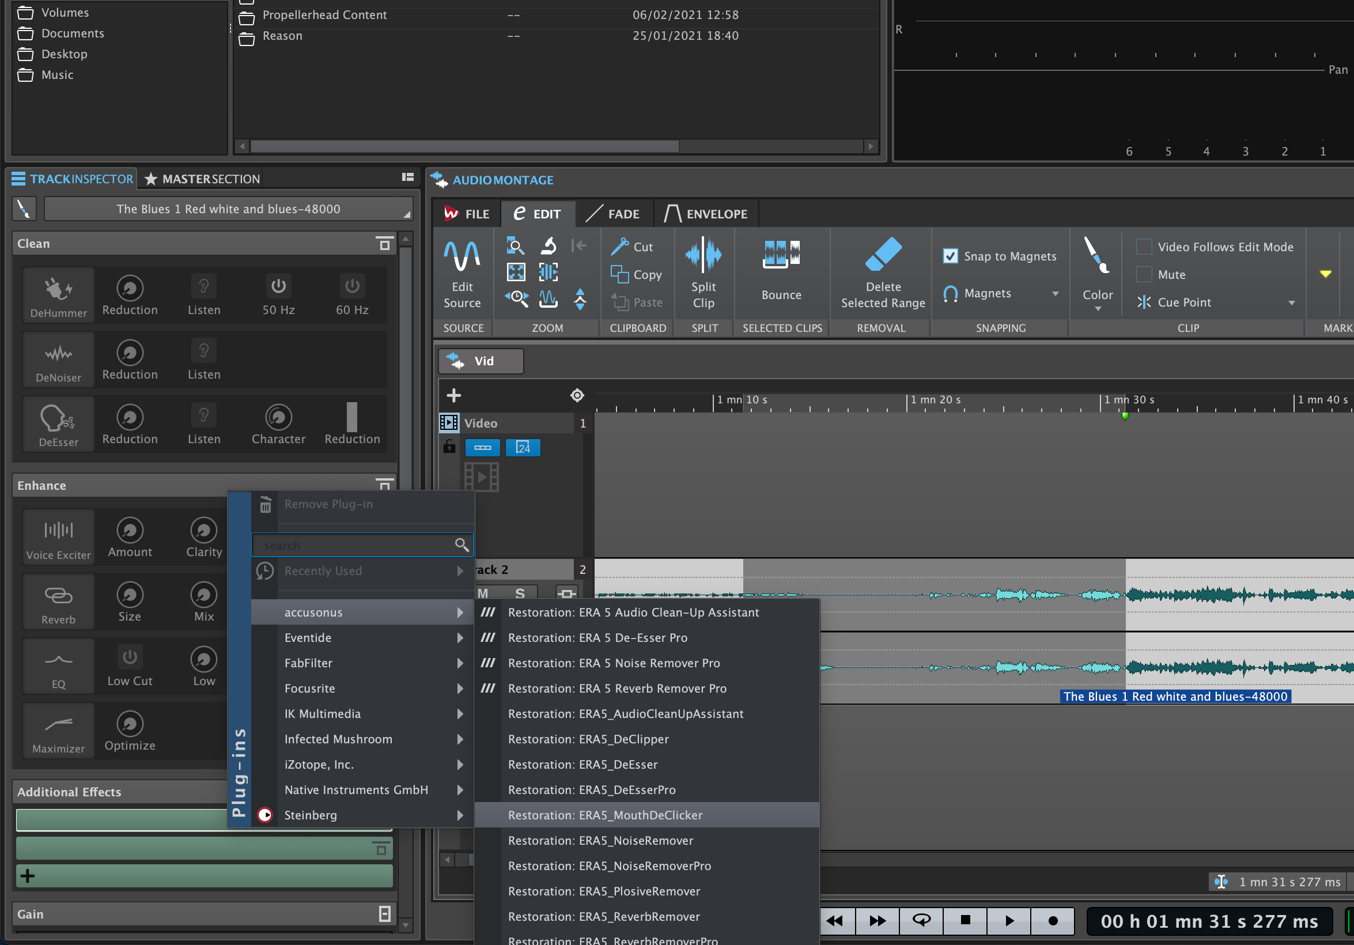1354x945 pixels.
Task: Choose Restoration: ERA5_MouthDeClicker plug-in
Action: pos(646,815)
